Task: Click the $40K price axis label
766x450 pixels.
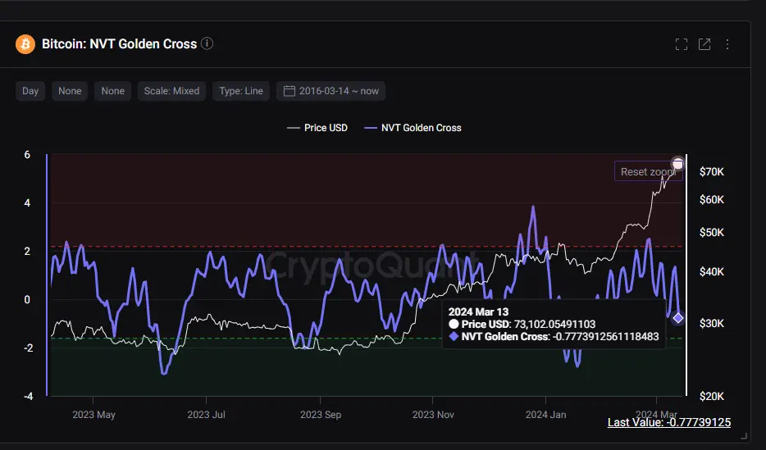Action: pyautogui.click(x=712, y=272)
